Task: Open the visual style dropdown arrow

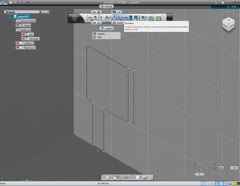Action: pos(148,178)
